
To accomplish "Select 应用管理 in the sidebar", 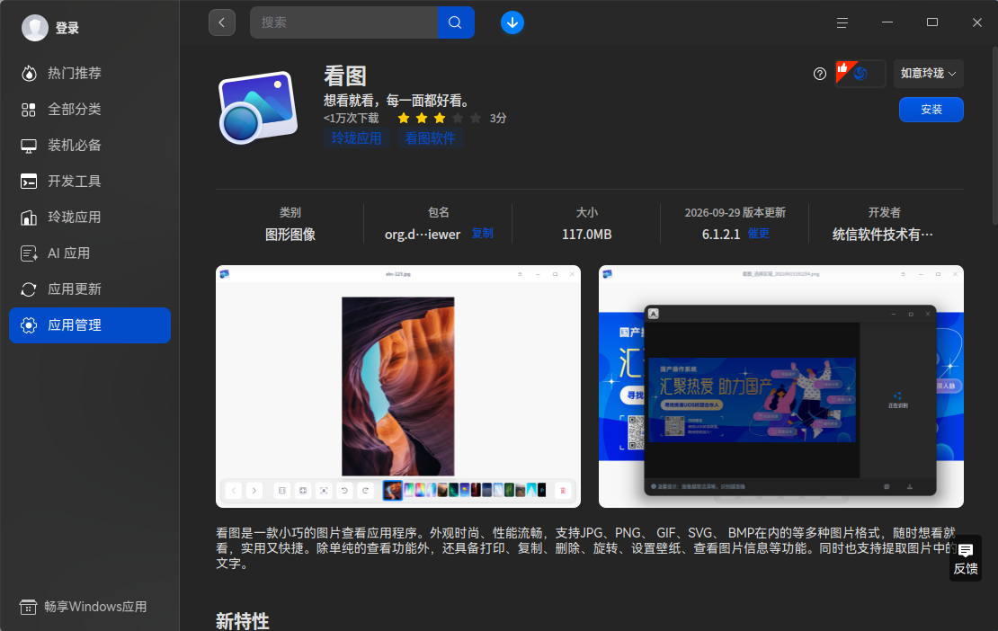I will tap(90, 325).
